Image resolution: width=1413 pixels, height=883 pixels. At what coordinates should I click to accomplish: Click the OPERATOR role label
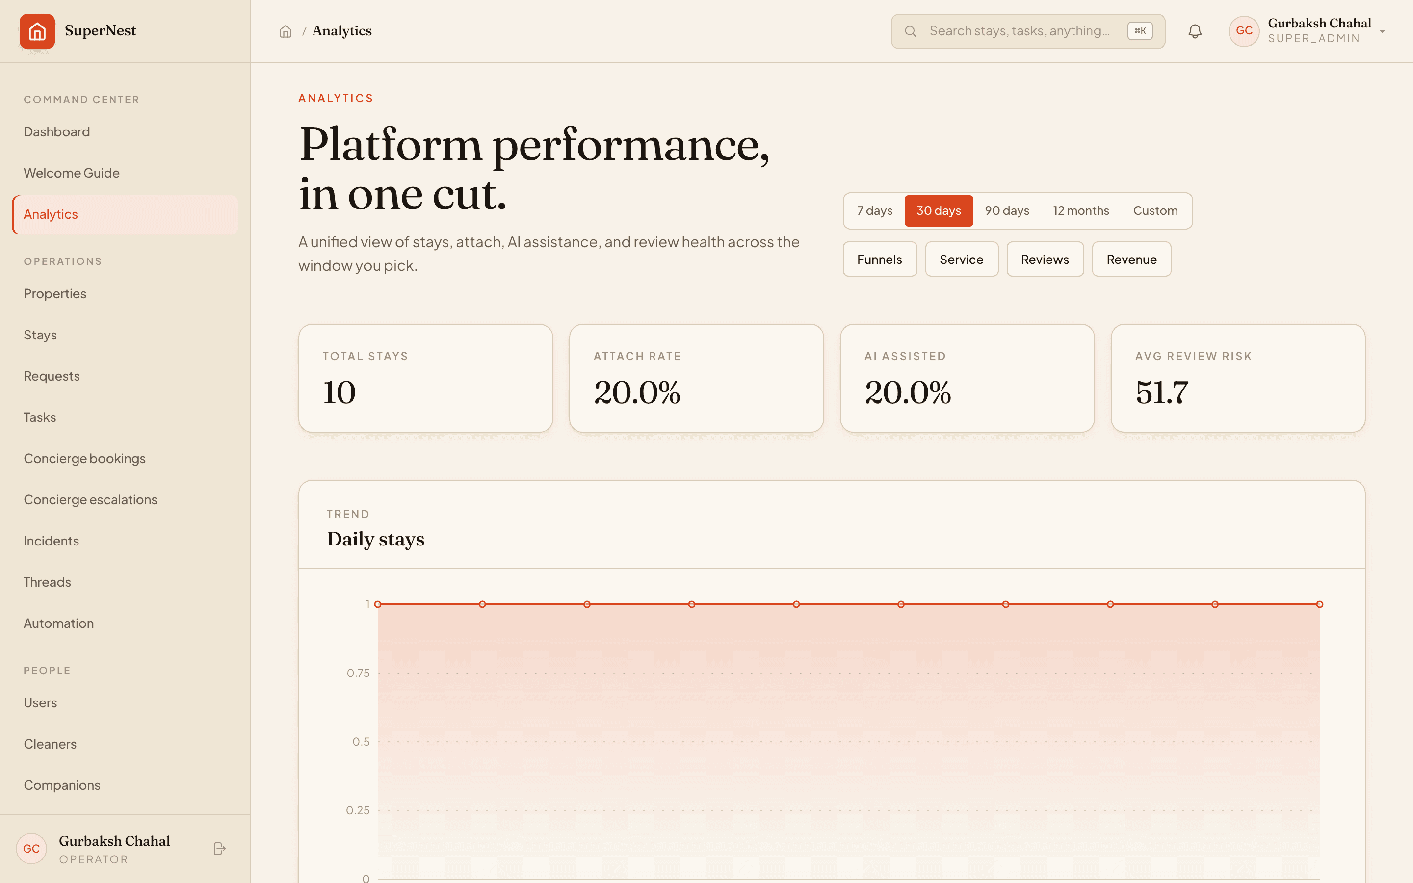pyautogui.click(x=93, y=859)
